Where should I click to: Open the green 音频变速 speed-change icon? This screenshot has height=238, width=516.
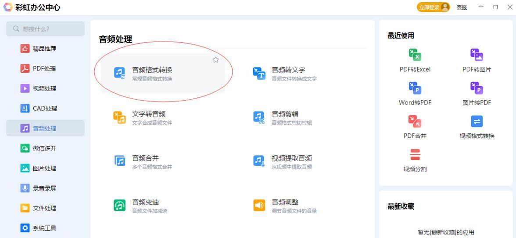[x=119, y=205]
